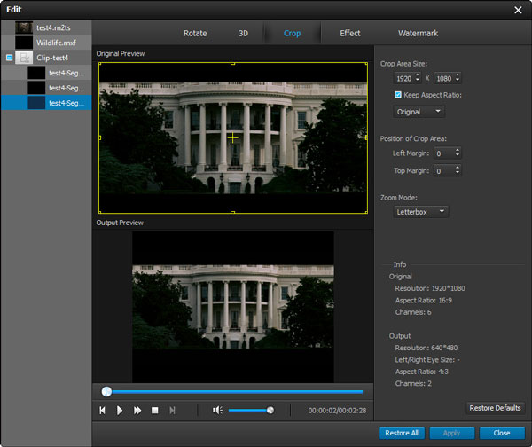Jump to previous frame start button
The width and height of the screenshot is (532, 447).
[102, 411]
